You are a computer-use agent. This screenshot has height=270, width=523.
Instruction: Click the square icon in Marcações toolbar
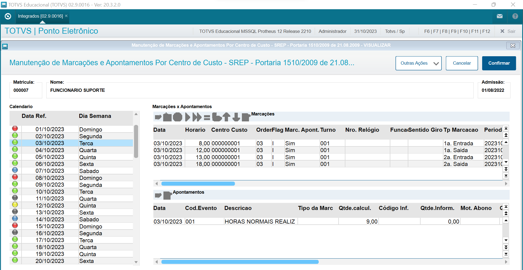(x=167, y=117)
